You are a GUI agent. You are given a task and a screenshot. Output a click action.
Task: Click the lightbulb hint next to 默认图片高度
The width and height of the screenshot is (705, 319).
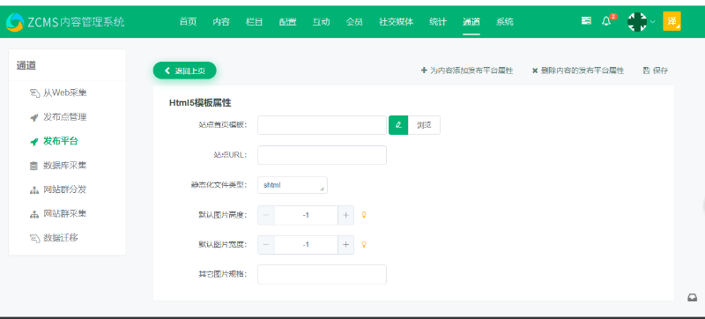[x=364, y=215]
